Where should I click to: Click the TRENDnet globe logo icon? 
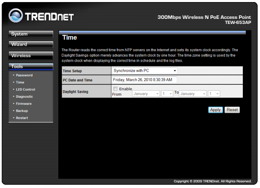pyautogui.click(x=16, y=16)
